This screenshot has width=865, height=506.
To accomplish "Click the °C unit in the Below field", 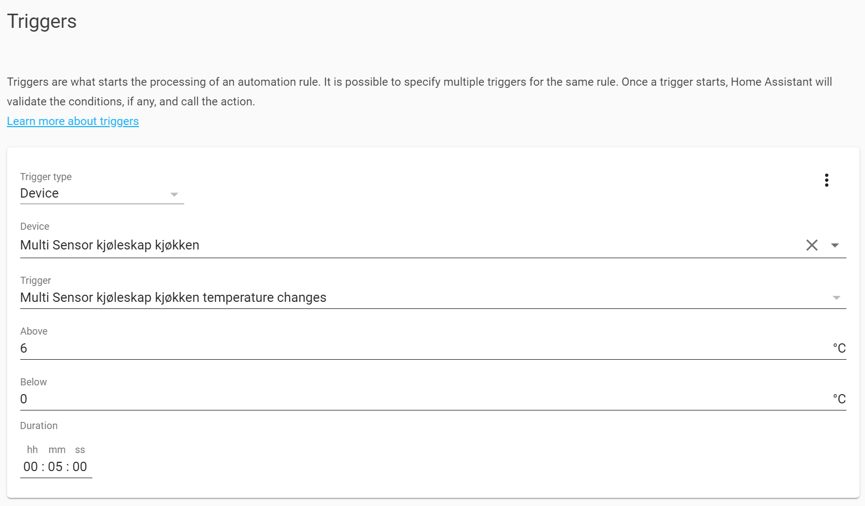I will click(839, 400).
